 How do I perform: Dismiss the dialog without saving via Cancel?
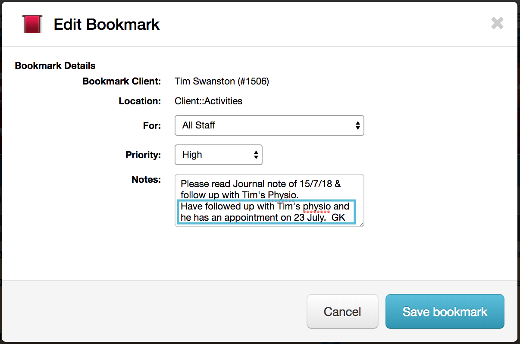point(342,311)
